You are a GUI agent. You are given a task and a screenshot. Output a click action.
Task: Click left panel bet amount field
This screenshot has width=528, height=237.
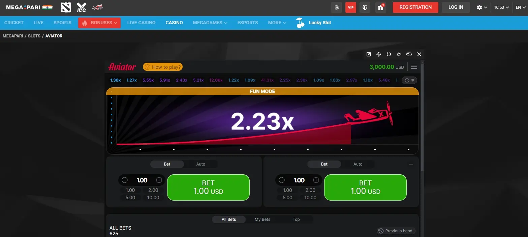point(142,180)
